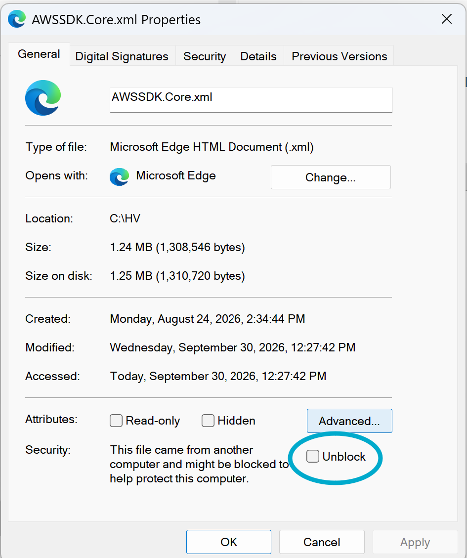Click the Size on disk: label

pos(59,276)
